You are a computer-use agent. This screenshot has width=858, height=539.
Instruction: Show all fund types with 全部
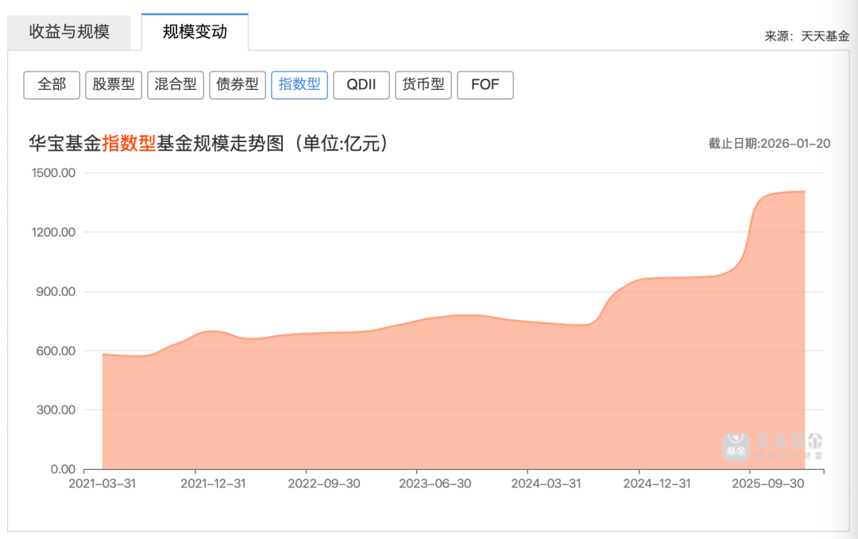pyautogui.click(x=52, y=85)
